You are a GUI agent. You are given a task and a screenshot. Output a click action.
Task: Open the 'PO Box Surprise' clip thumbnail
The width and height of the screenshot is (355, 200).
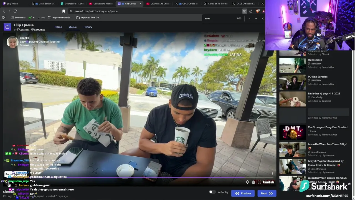(293, 82)
